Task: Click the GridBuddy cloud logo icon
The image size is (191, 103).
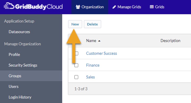Action: pos(9,6)
